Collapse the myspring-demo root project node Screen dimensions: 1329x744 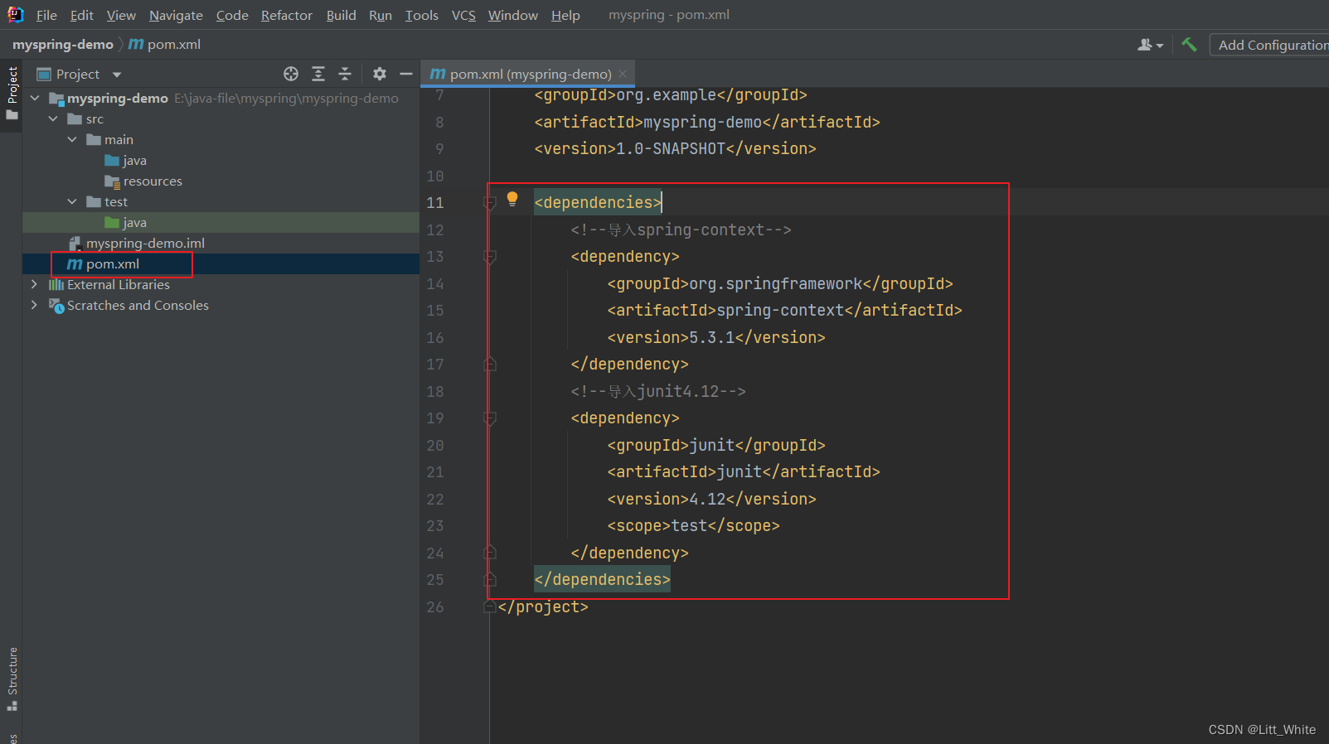point(35,99)
